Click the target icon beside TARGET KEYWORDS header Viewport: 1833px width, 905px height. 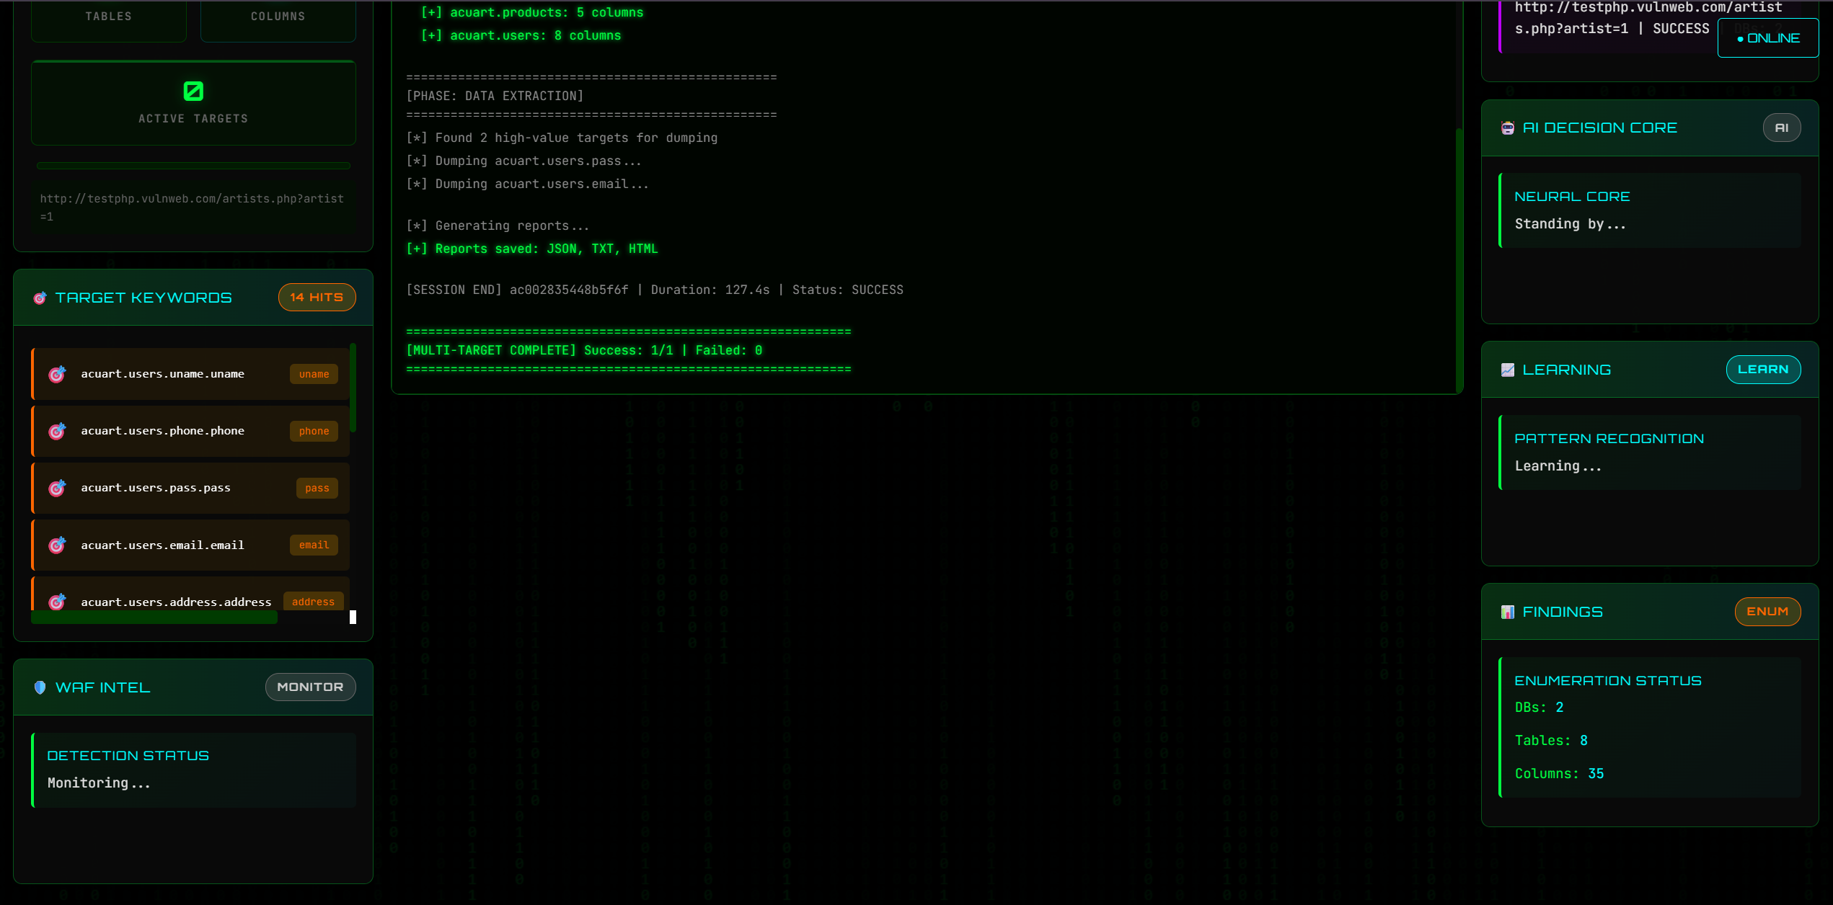[x=40, y=297]
